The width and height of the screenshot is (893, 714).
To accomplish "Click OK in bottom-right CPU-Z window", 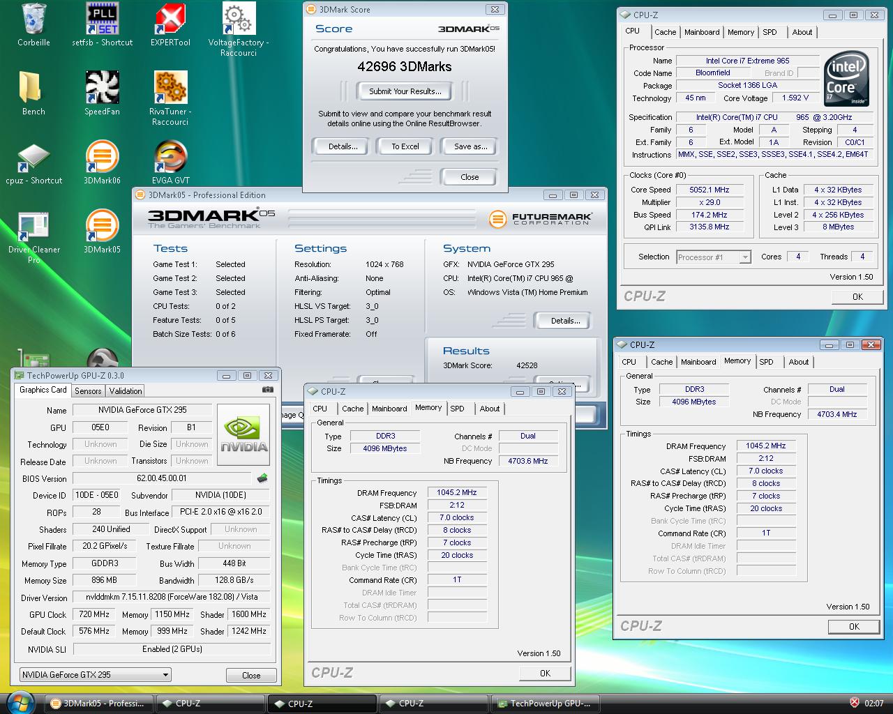I will tap(854, 626).
